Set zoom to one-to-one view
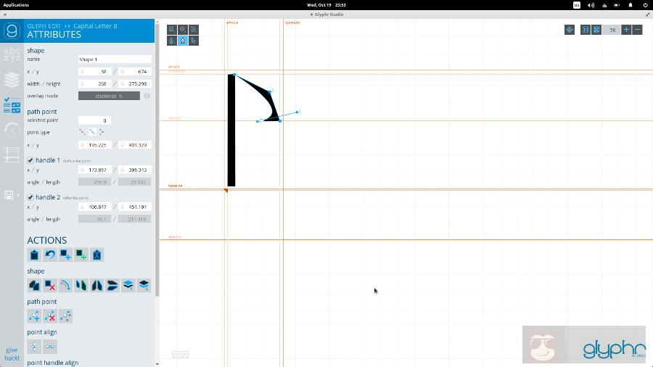This screenshot has height=367, width=653. click(585, 30)
